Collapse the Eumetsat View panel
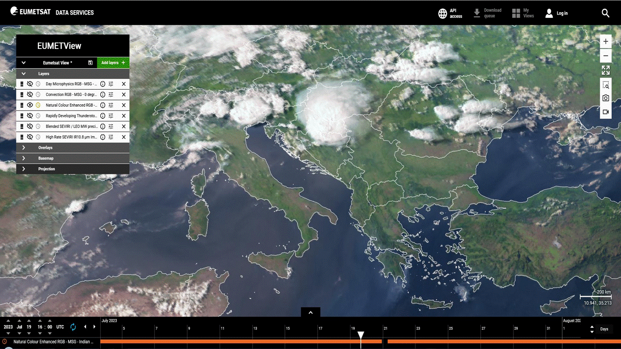This screenshot has width=621, height=349. click(23, 63)
